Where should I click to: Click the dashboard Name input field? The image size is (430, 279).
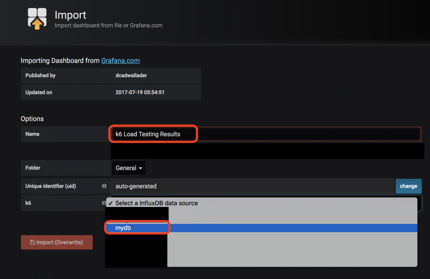point(266,134)
